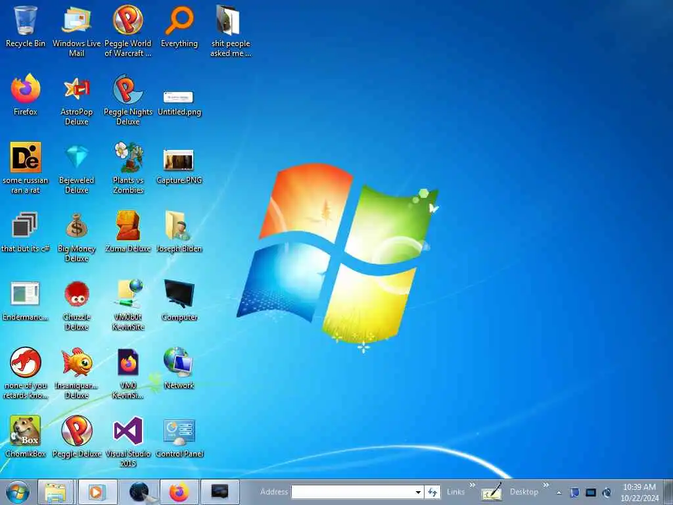
Task: Switch to Firefox on the taskbar
Action: [x=179, y=492]
